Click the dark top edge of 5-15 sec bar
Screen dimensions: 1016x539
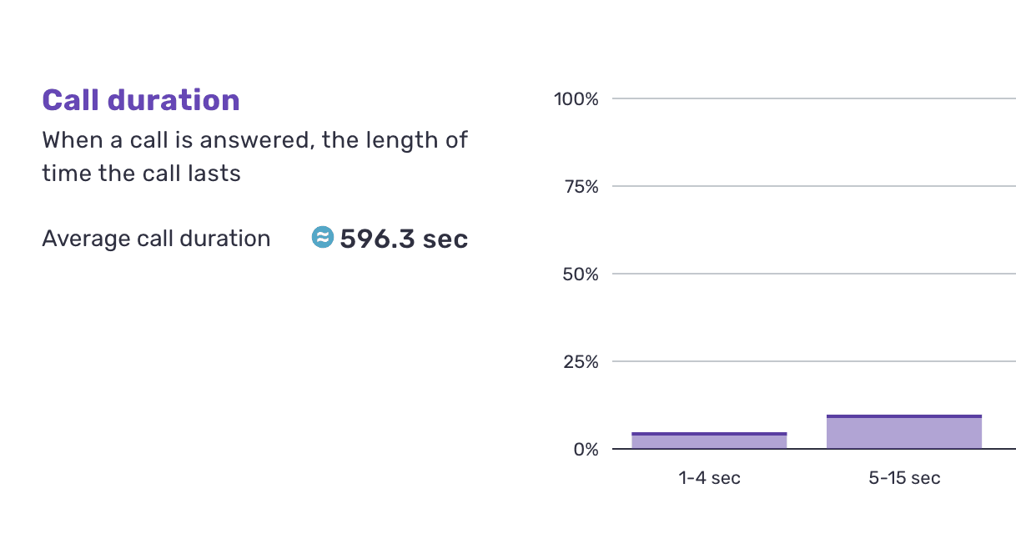pyautogui.click(x=904, y=416)
